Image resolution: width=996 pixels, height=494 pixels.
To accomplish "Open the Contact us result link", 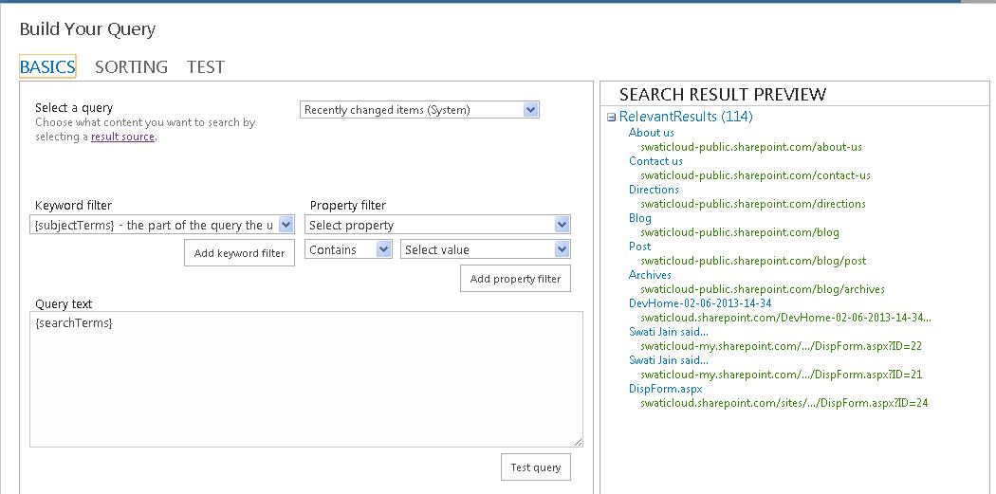I will pos(655,161).
